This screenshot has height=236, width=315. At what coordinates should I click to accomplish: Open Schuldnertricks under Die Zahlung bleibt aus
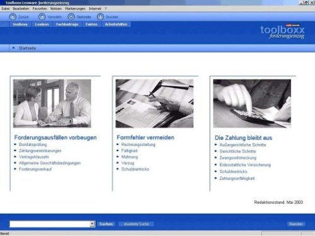click(233, 171)
